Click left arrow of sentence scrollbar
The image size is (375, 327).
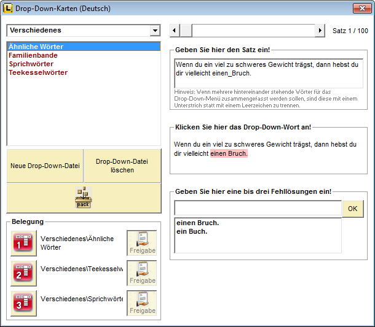(x=175, y=31)
